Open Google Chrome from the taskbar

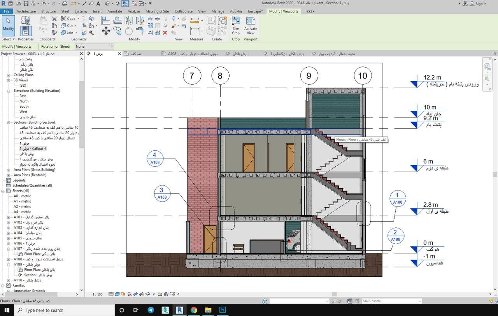(194, 310)
